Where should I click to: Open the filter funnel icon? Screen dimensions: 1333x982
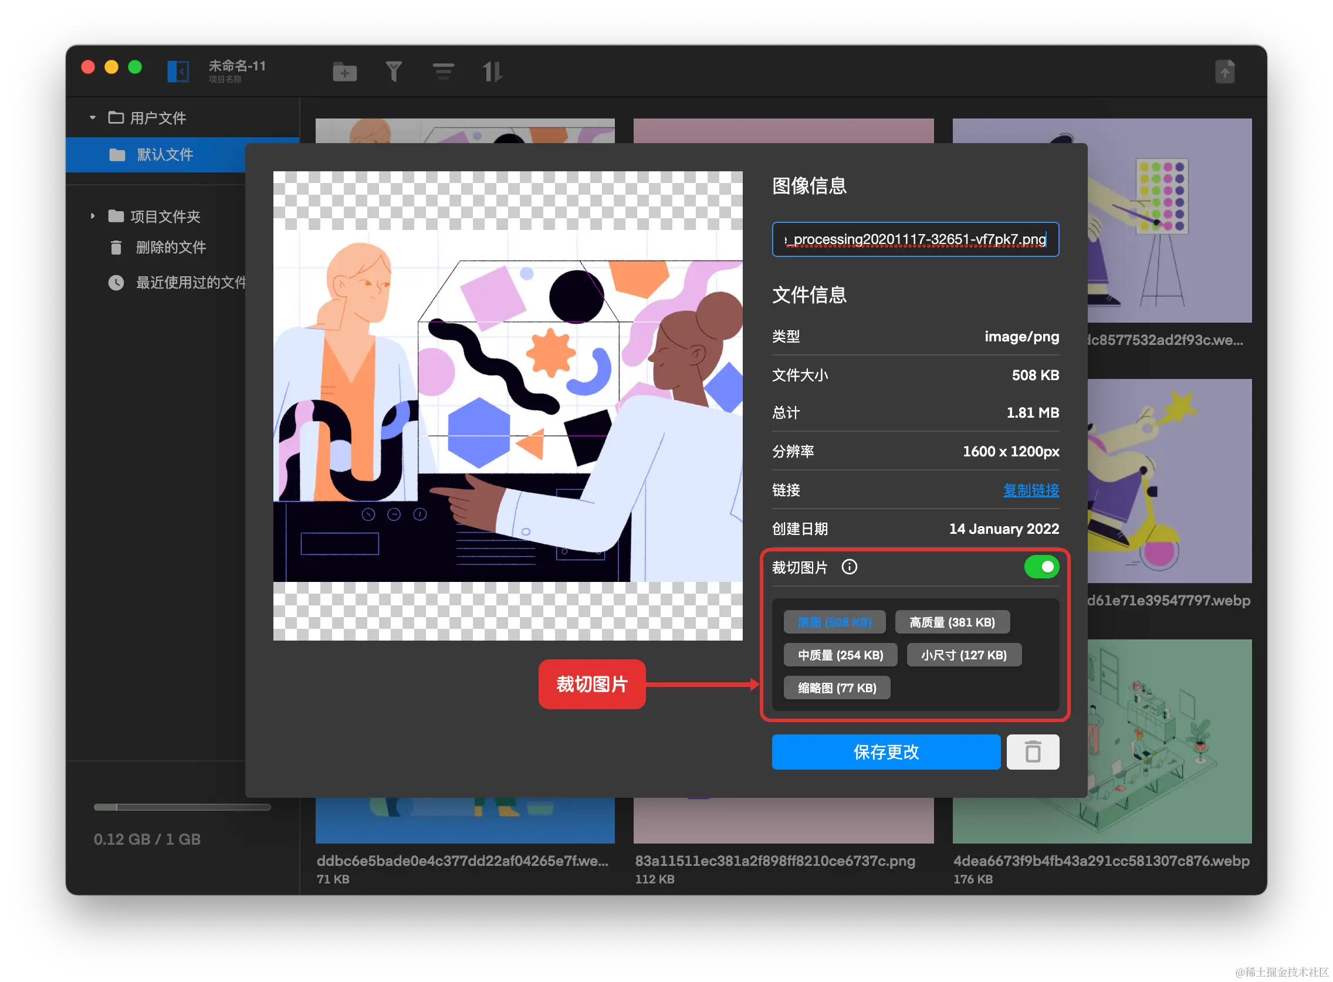point(393,72)
